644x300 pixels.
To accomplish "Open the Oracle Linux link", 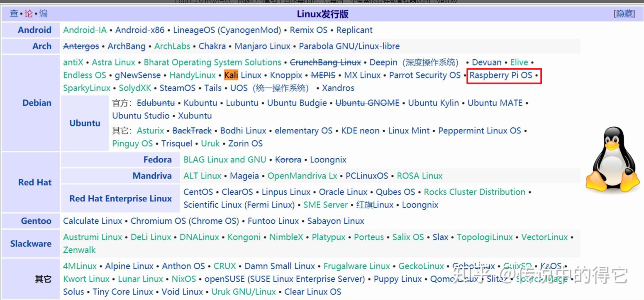I will [343, 192].
